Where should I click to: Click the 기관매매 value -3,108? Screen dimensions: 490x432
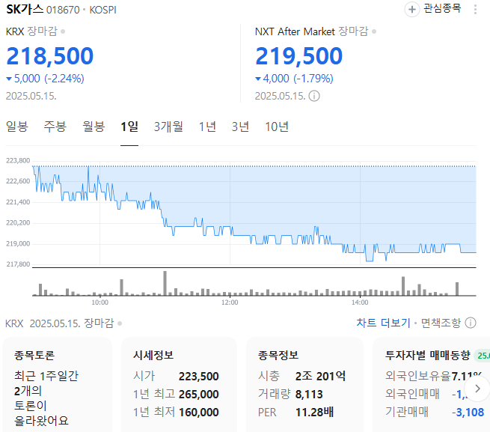click(x=468, y=412)
